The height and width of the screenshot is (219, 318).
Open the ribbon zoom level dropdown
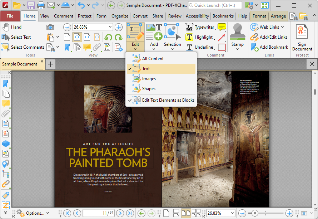click(110, 27)
